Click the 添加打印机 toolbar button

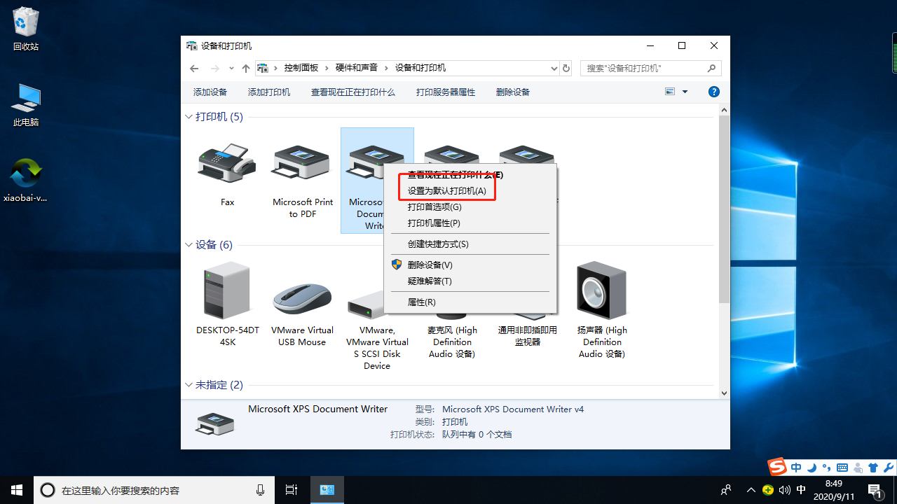(x=269, y=92)
